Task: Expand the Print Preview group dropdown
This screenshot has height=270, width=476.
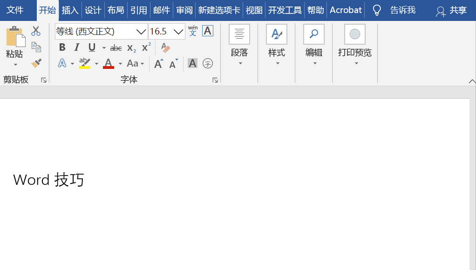Action: [356, 63]
